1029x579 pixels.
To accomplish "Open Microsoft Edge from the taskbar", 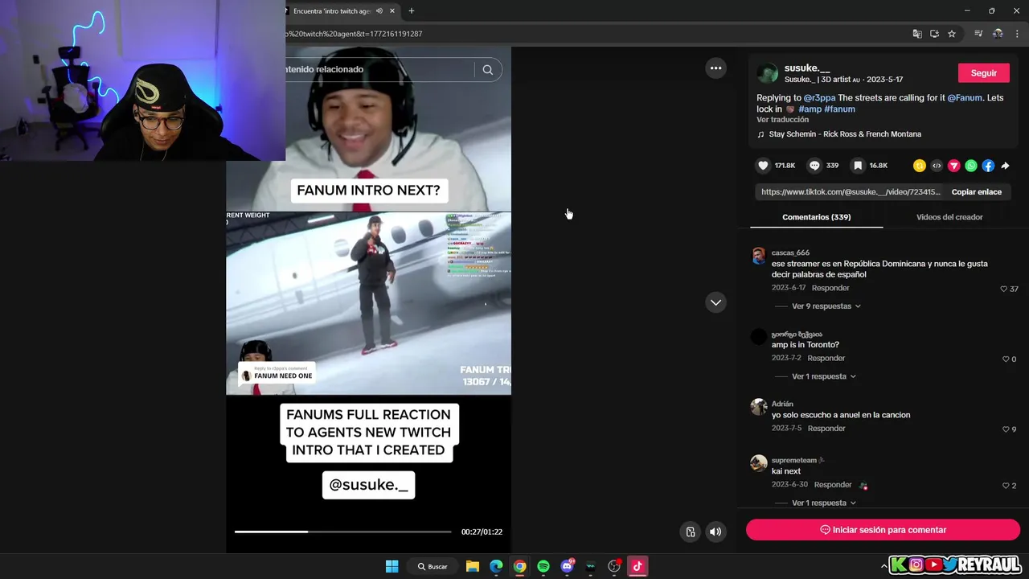I will 496,566.
